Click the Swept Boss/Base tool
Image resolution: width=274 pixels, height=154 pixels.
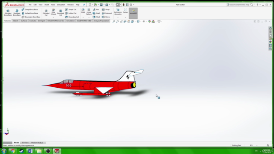tap(30, 9)
